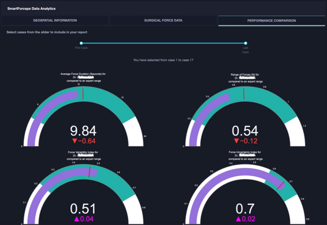Click red threshold marker on Force Variability gauge
This screenshot has height=225, width=327.
(90, 172)
